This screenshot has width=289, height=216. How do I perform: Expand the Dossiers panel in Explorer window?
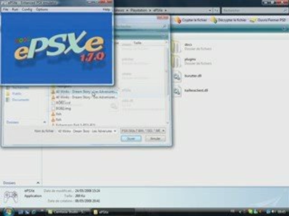[21, 183]
